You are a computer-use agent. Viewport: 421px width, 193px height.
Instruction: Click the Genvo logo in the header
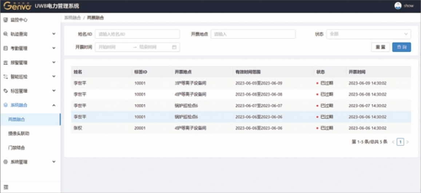[17, 6]
